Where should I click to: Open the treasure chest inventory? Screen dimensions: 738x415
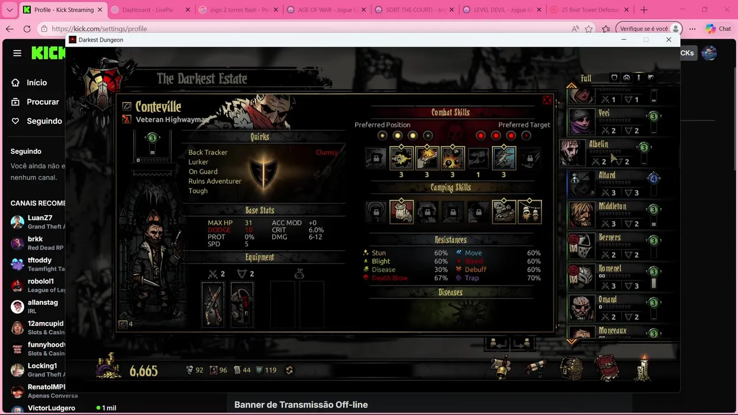pyautogui.click(x=571, y=368)
